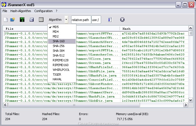The width and height of the screenshot is (196, 126).
Task: Select SHA-160 in the dropdown list
Action: 62,41
